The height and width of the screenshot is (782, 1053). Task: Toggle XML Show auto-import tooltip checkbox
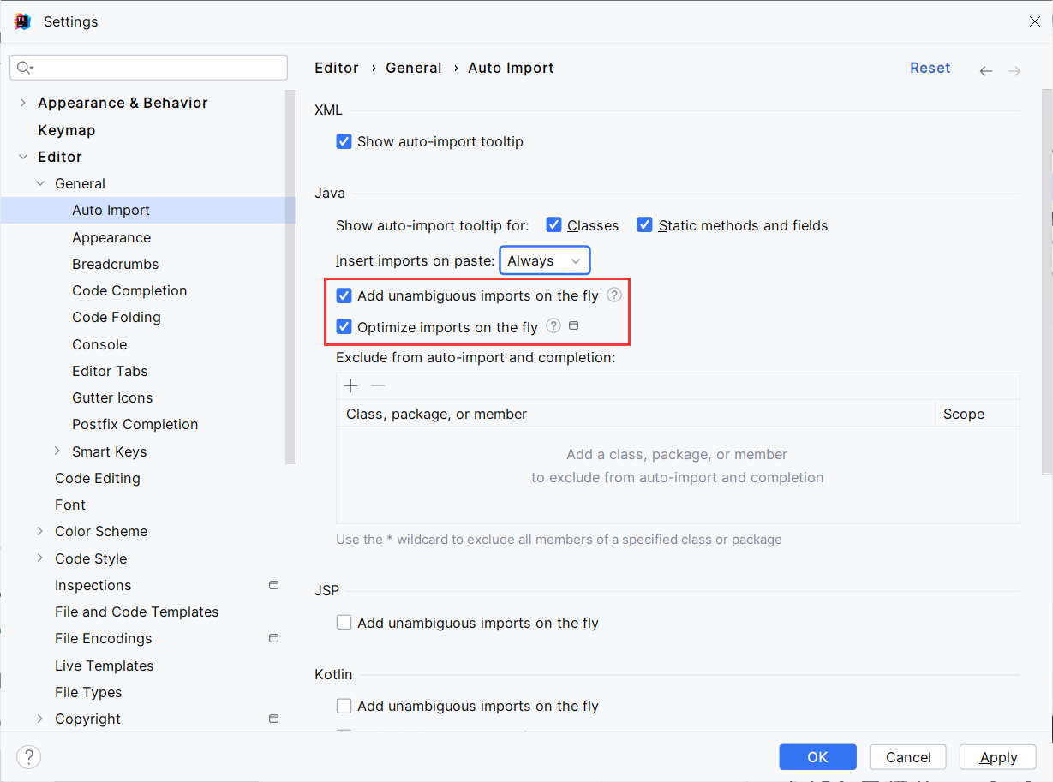tap(344, 141)
